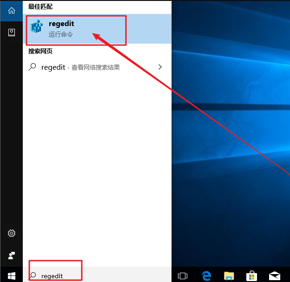Click the regedit blue cube icon
Image resolution: width=290 pixels, height=282 pixels.
click(37, 28)
